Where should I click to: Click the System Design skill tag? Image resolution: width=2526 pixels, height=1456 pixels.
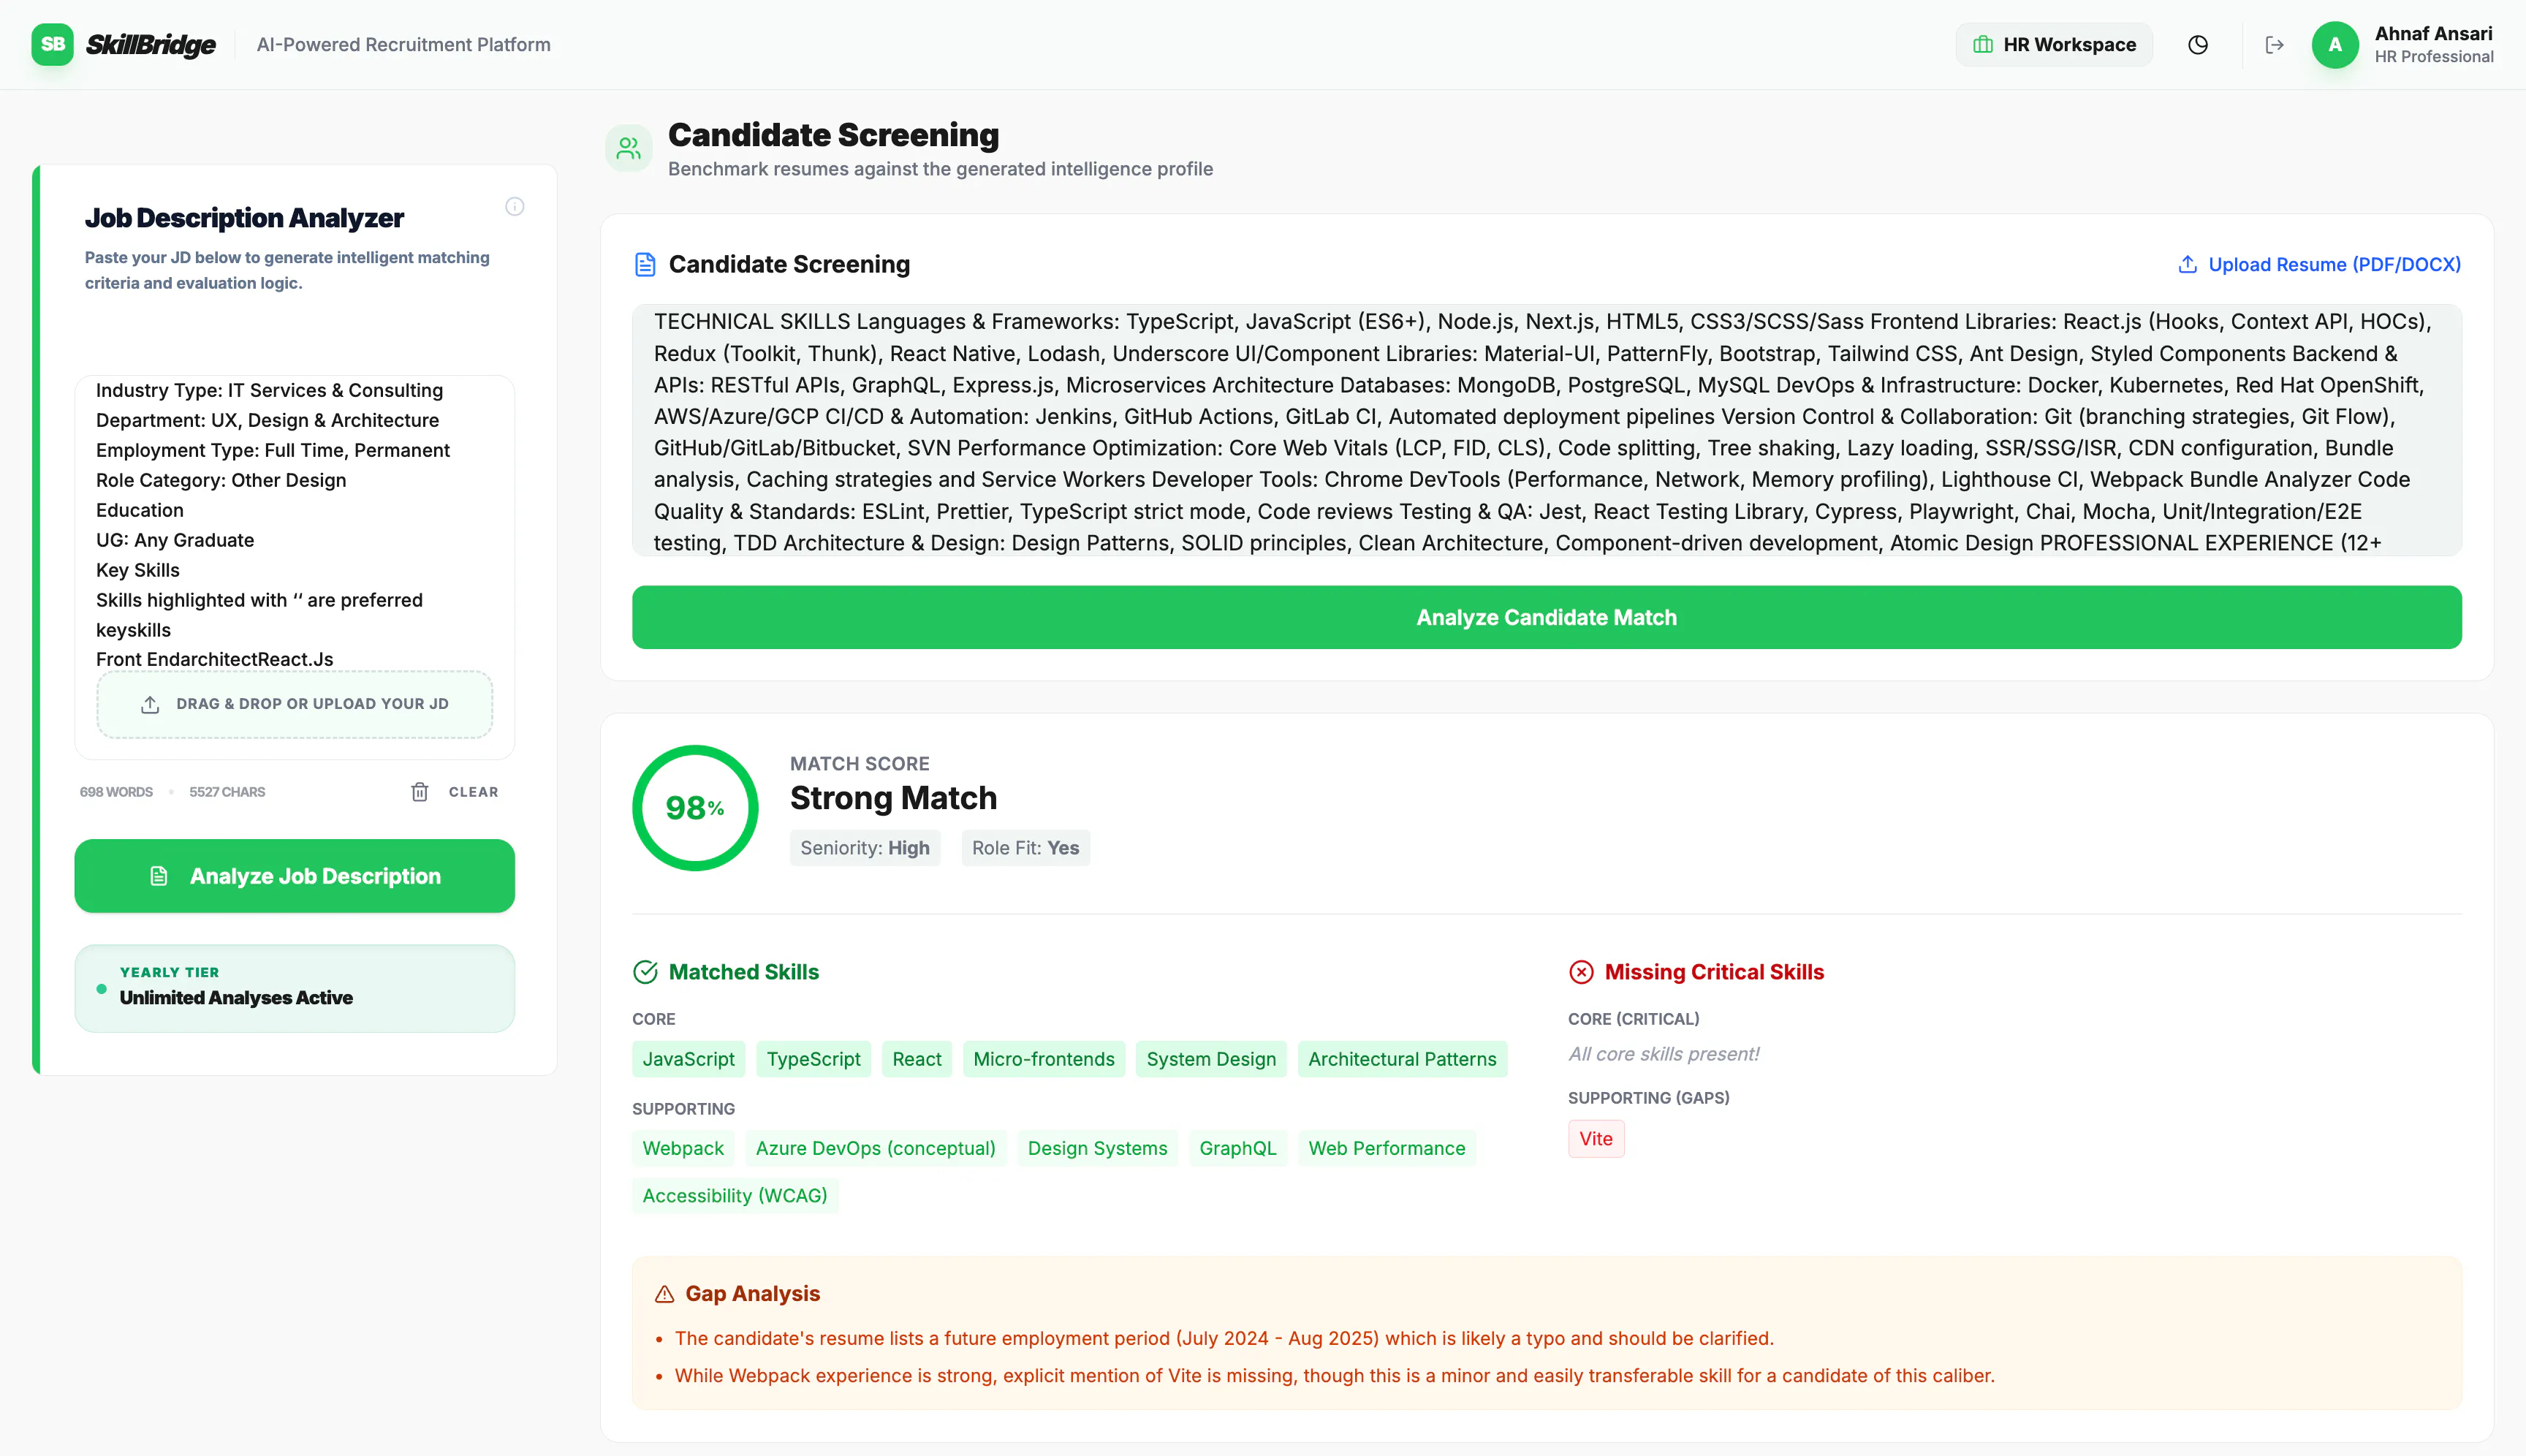1211,1059
